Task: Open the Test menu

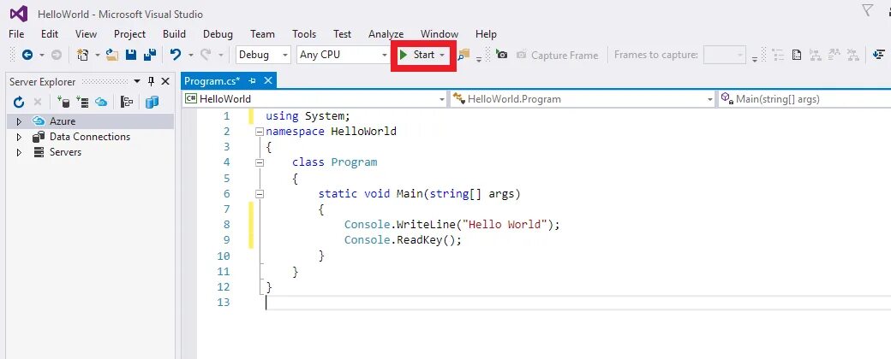Action: [342, 34]
